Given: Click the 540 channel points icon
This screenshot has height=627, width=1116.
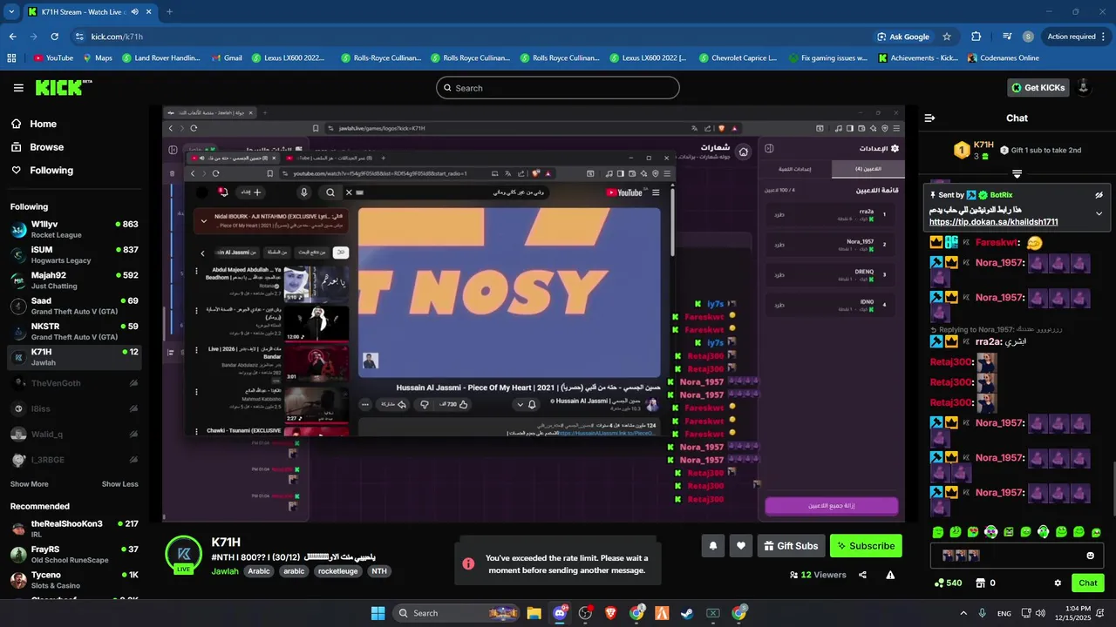Looking at the screenshot, I should coord(949,583).
